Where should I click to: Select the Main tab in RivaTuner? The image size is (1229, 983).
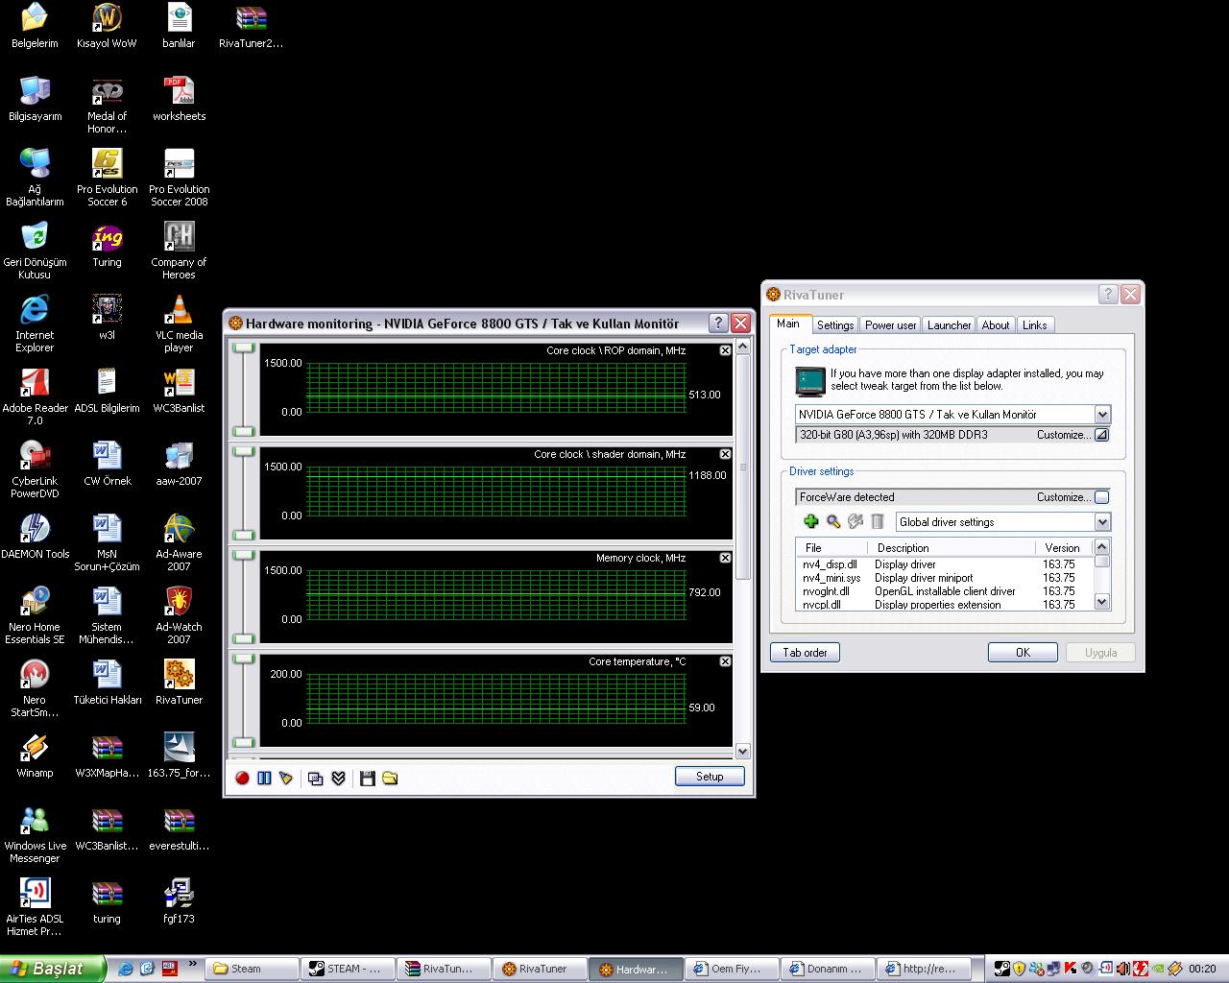pyautogui.click(x=788, y=324)
